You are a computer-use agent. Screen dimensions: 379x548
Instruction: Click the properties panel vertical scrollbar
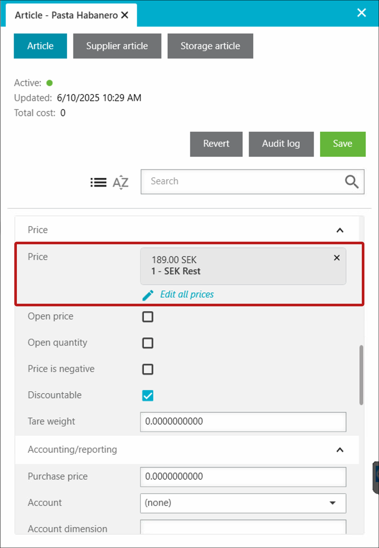coord(361,375)
